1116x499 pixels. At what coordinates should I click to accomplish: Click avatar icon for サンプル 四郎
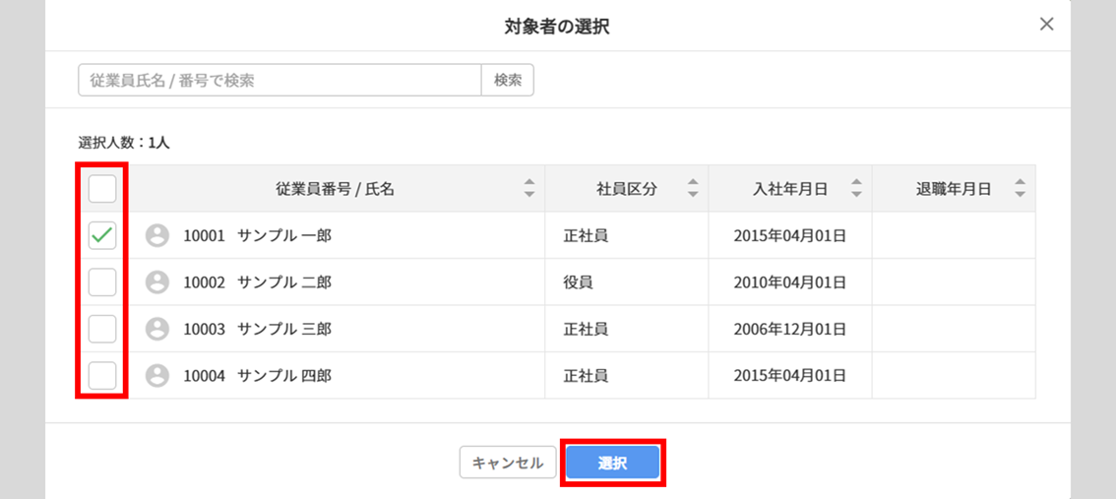157,375
